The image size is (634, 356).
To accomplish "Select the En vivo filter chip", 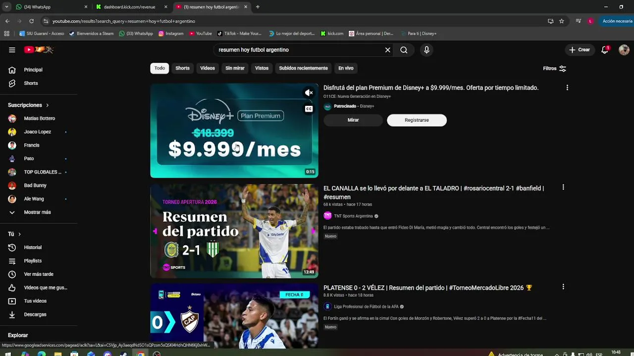I will tap(346, 68).
